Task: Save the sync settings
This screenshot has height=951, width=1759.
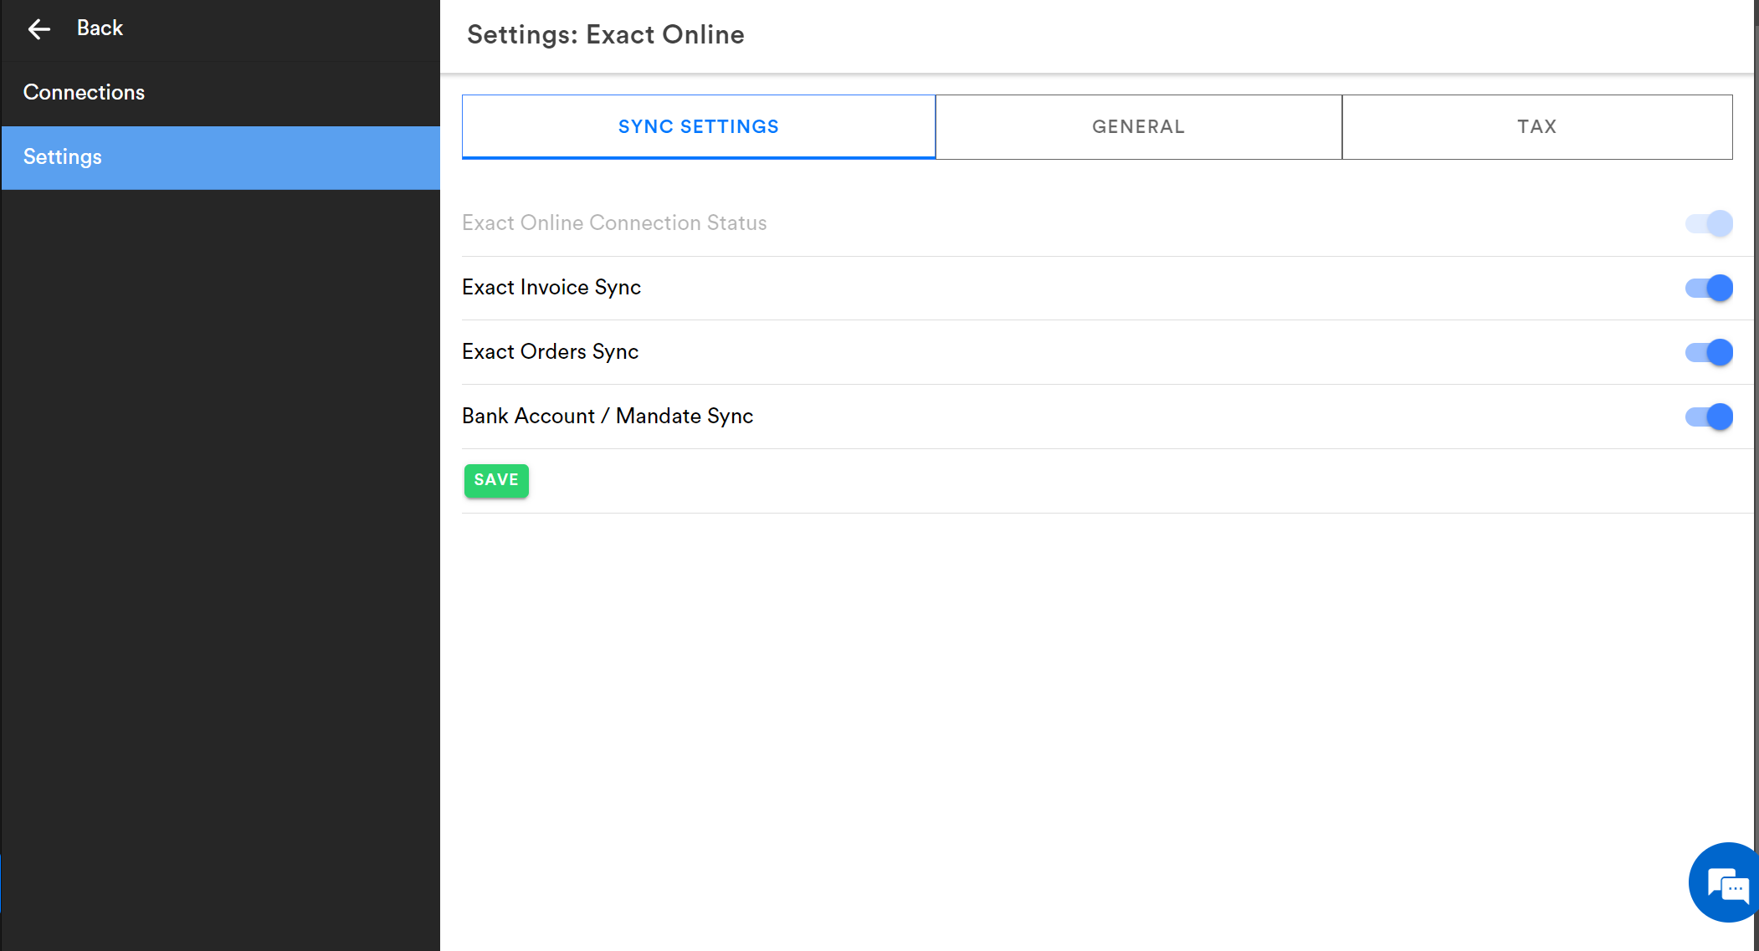Action: pos(496,481)
